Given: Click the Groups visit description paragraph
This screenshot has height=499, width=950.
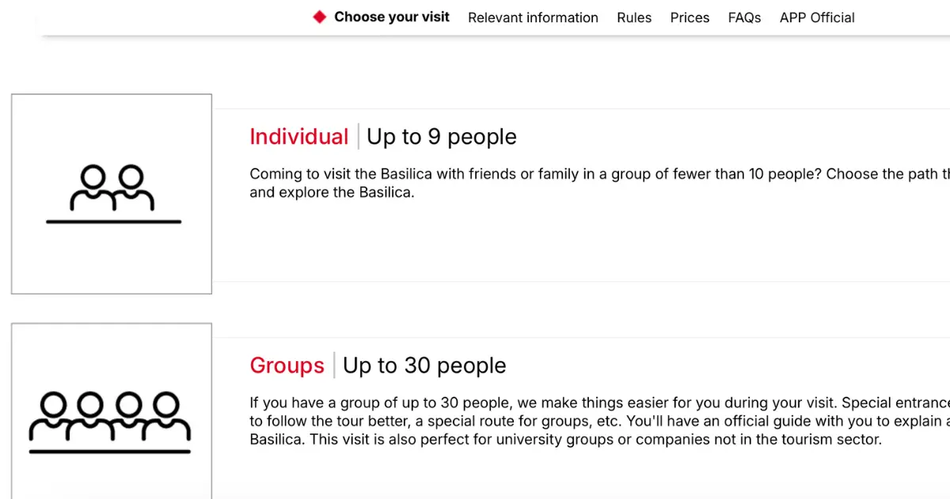Looking at the screenshot, I should (x=599, y=421).
